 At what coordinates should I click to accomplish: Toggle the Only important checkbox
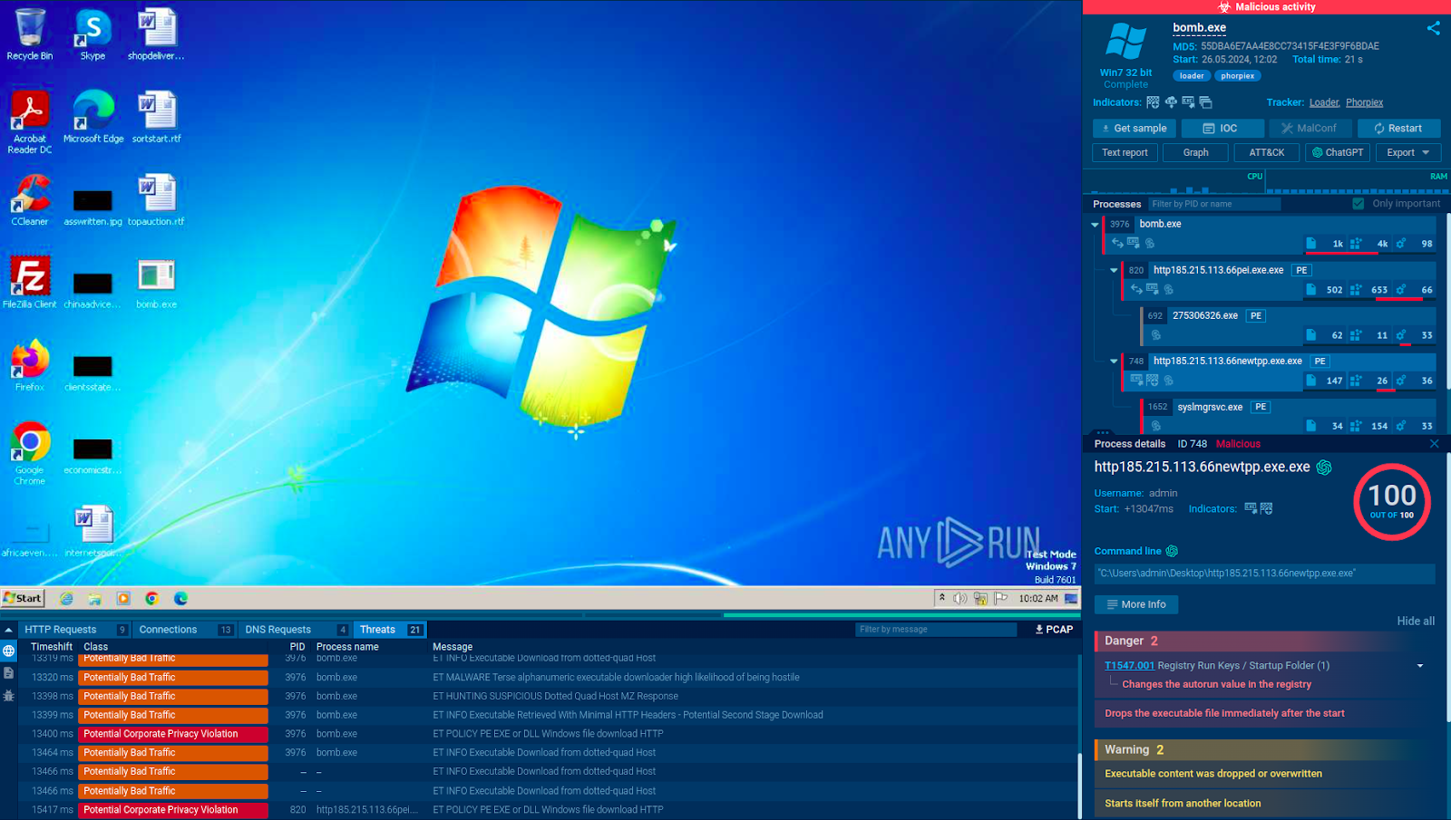[x=1358, y=204]
